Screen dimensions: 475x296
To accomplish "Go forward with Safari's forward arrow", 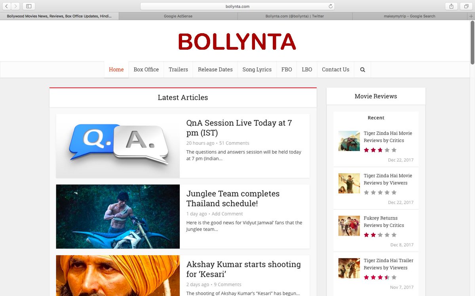I will (15, 6).
